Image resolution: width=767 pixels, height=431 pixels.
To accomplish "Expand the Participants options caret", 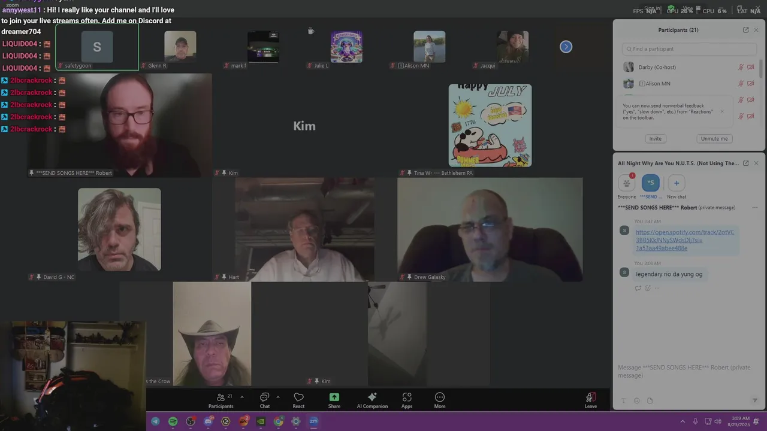I will pyautogui.click(x=242, y=397).
